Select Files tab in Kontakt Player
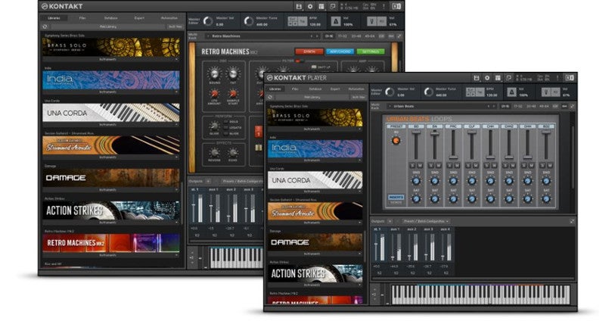Viewport: 615px width, 321px height. click(x=295, y=89)
